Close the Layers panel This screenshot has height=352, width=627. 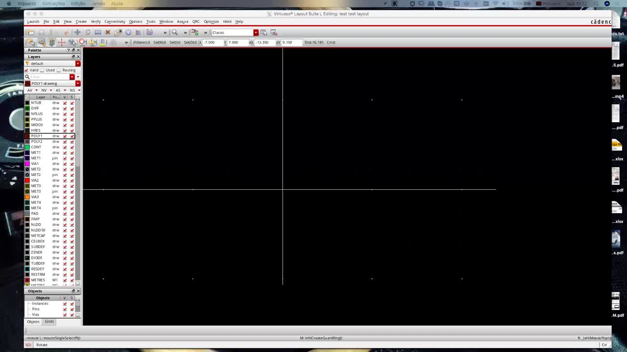click(x=78, y=57)
